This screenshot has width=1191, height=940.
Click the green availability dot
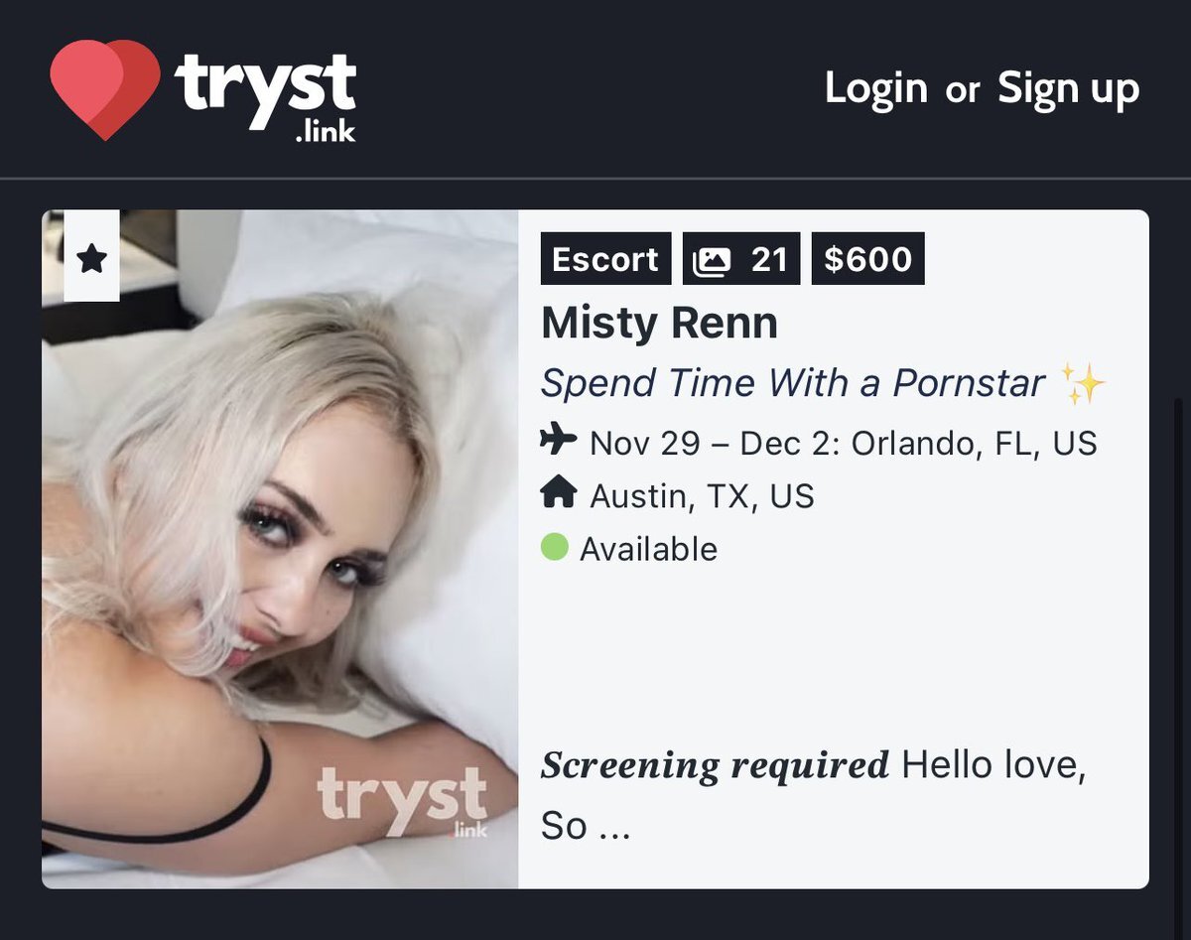[555, 547]
